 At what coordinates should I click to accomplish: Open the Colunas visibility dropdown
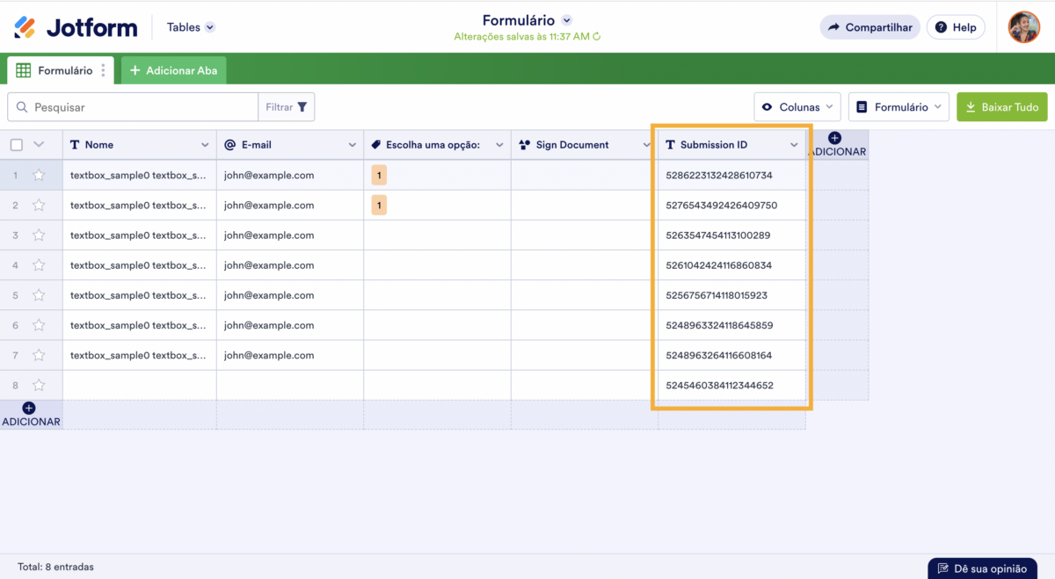[797, 107]
